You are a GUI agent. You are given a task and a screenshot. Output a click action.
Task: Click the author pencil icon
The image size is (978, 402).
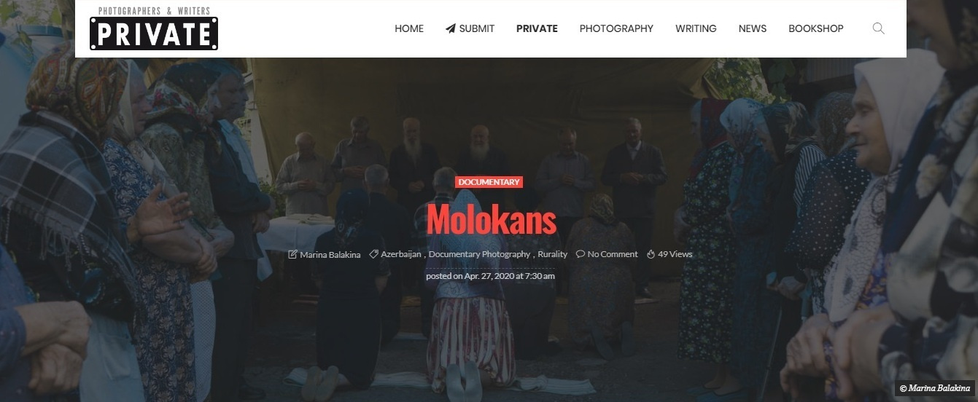[x=293, y=254]
